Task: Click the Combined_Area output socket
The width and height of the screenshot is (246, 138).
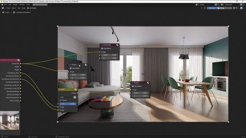Action: [x=20, y=73]
